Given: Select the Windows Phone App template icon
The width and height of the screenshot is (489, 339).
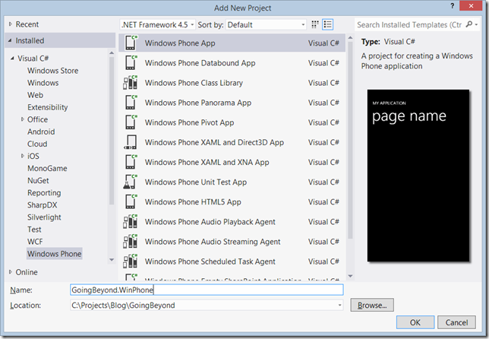Looking at the screenshot, I should [131, 43].
